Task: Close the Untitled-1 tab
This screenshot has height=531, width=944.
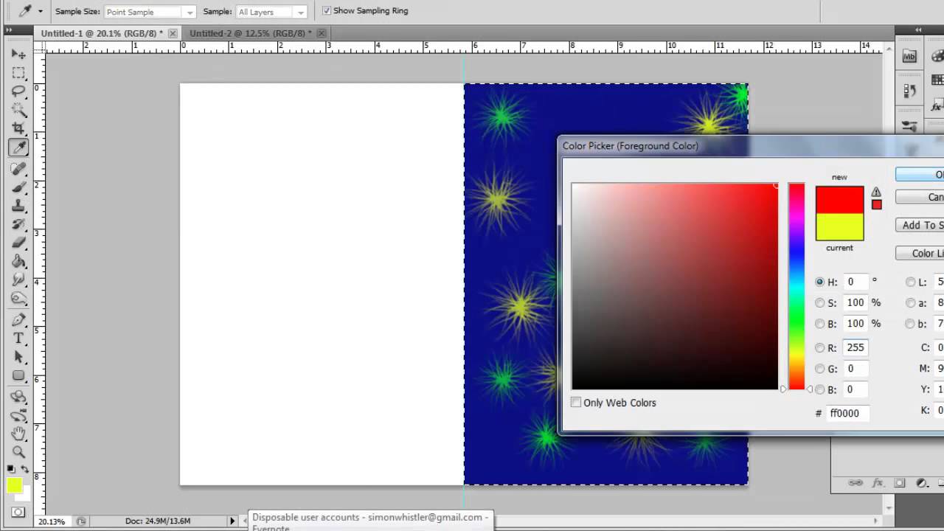Action: point(173,33)
